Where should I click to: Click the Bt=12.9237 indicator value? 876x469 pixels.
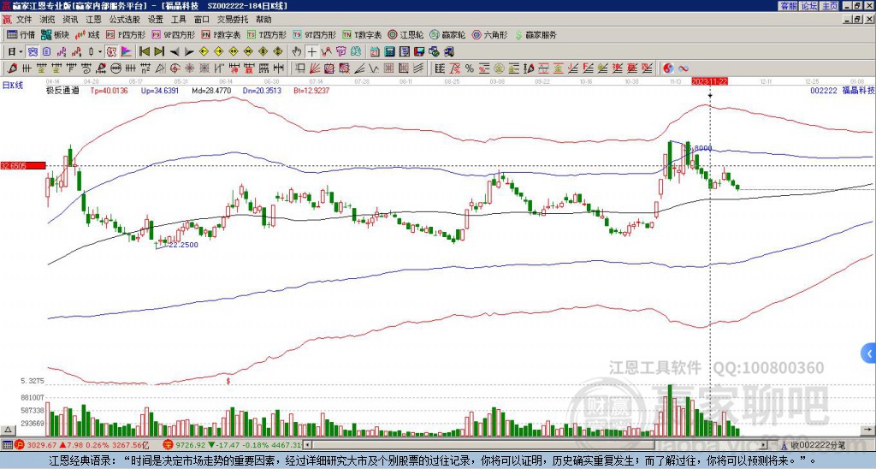pos(311,90)
